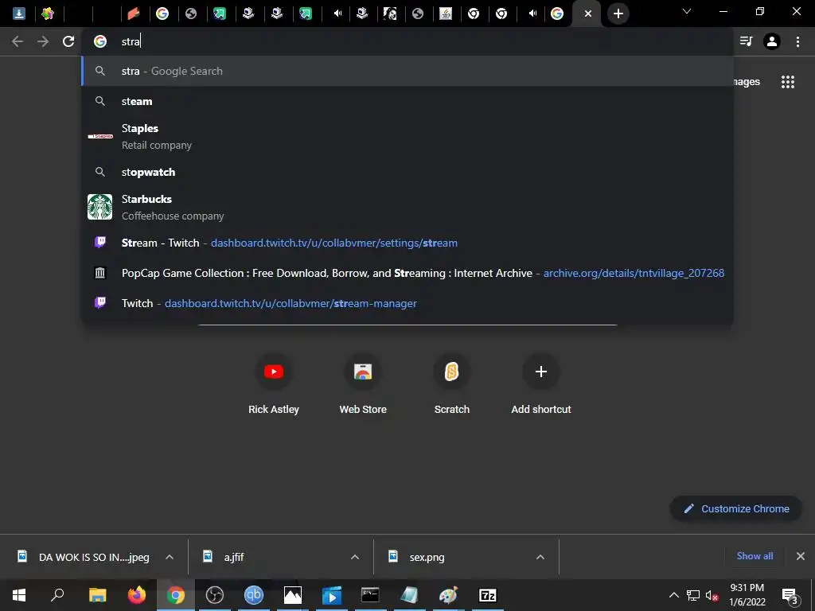Click the Add shortcut plus tile
Screen dimensions: 815x611
pos(541,383)
